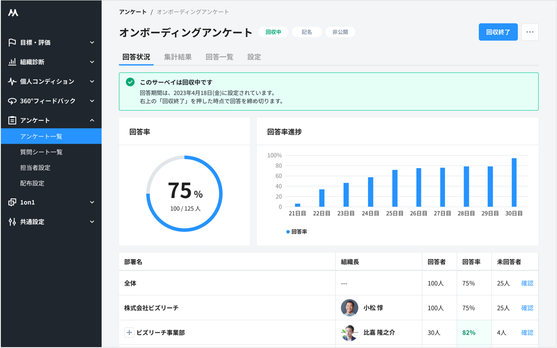Expand the ビズリーチ事業部 row with the plus icon

129,332
